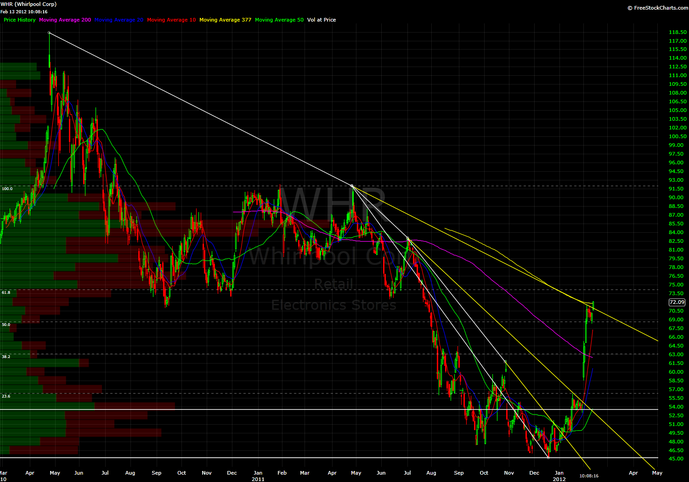689x482 pixels.
Task: Click the Fibonacci 23.6 level label
Action: point(6,396)
